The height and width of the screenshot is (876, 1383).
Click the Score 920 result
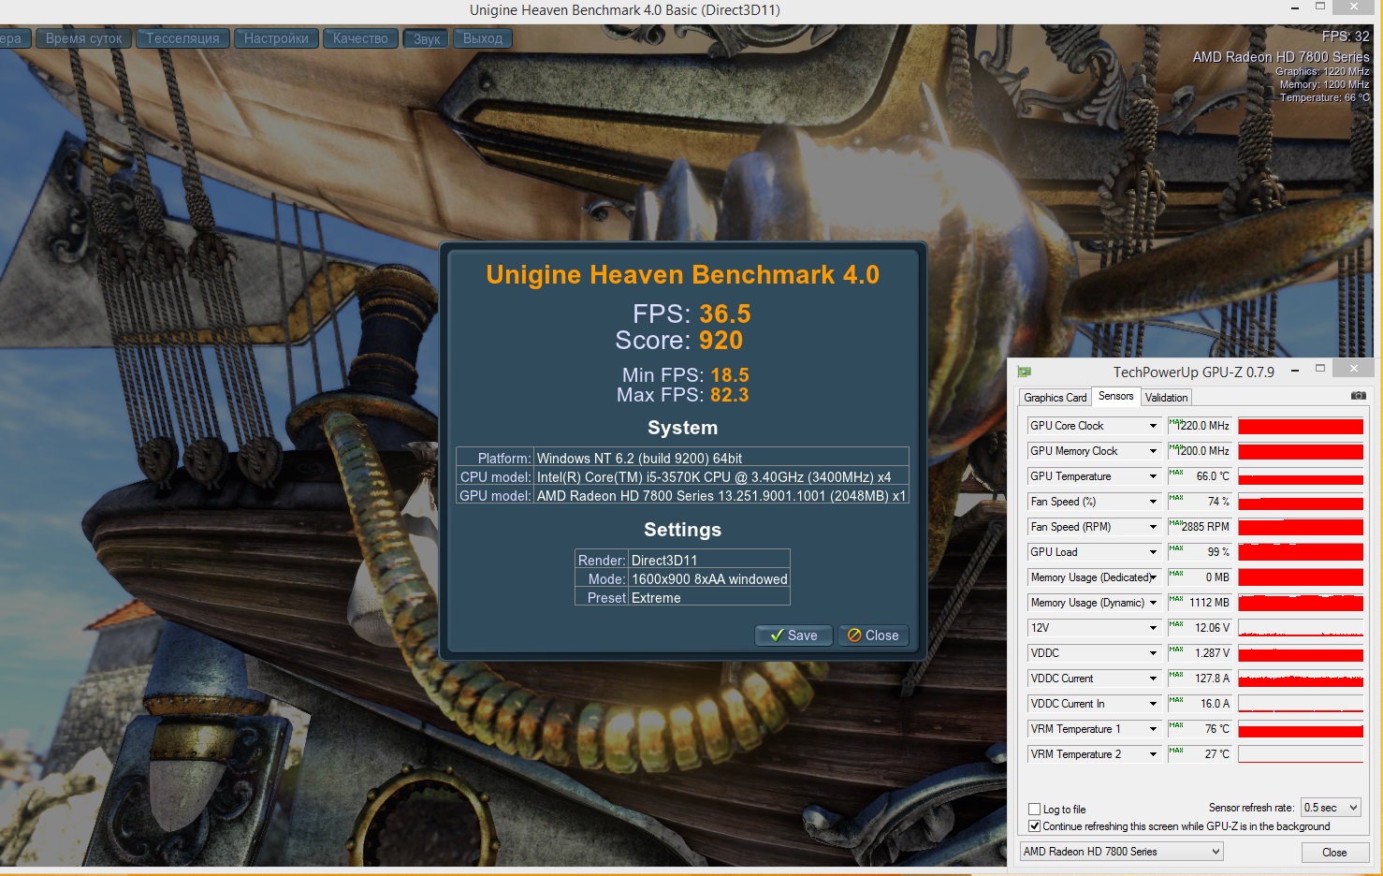(721, 341)
